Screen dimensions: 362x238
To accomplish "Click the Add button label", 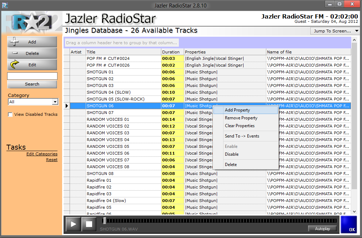I will click(x=32, y=42).
